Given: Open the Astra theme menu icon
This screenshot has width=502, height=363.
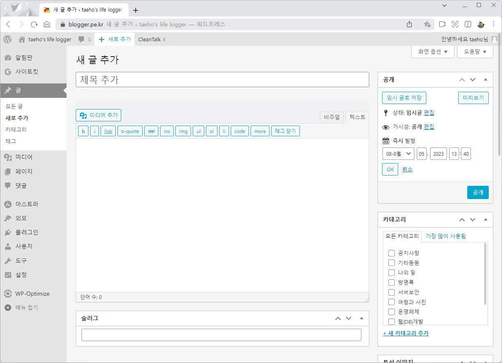Looking at the screenshot, I should [x=7, y=204].
